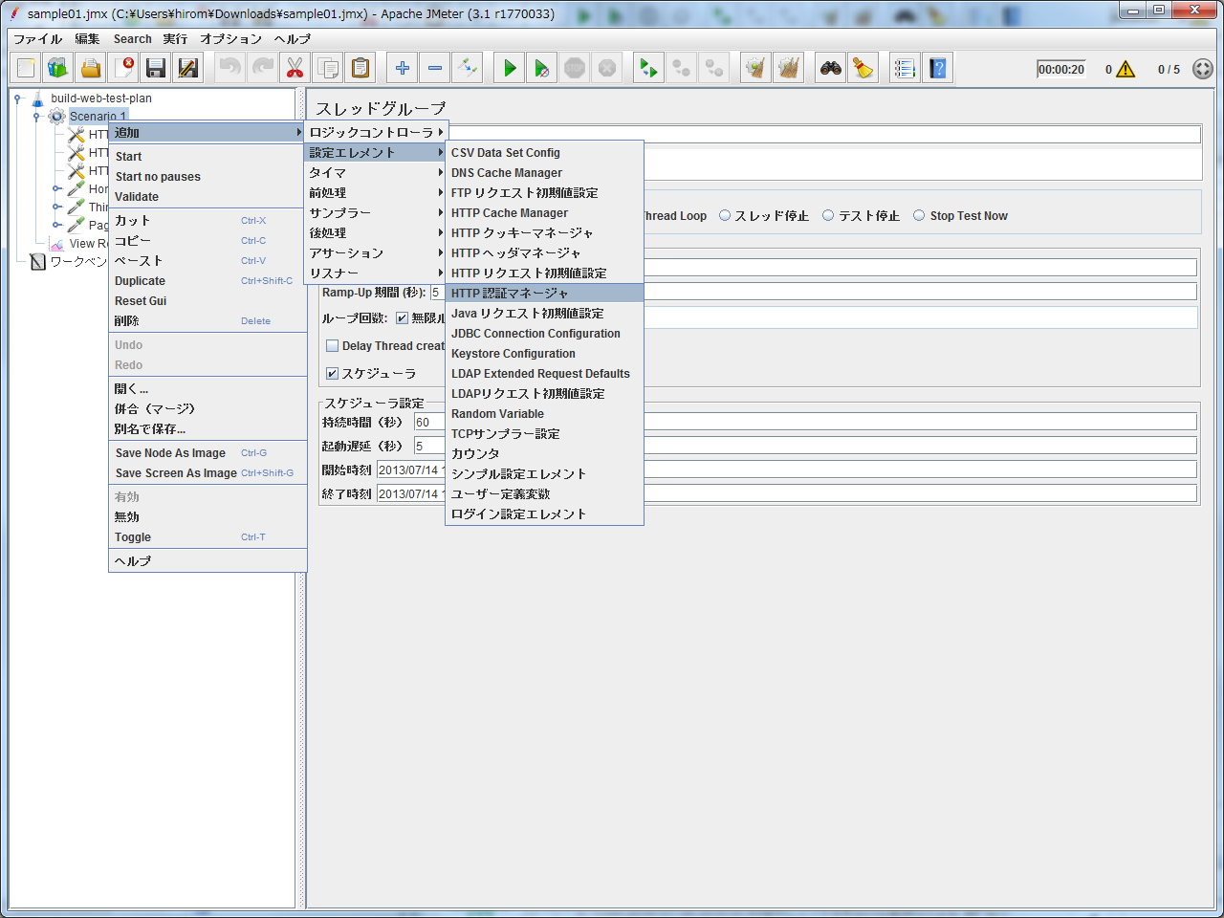This screenshot has height=918, width=1224.
Task: Uncheck the スケジューラ checkbox
Action: 333,374
